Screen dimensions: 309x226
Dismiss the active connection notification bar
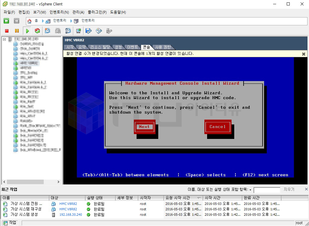(304, 54)
